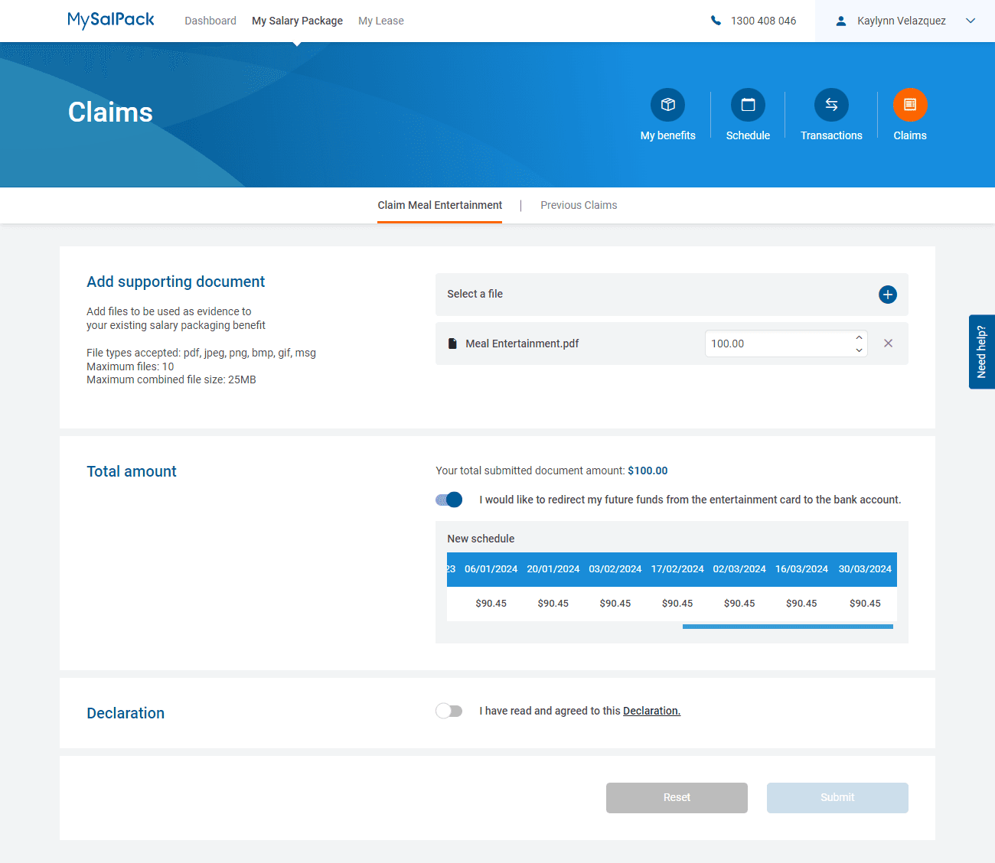Select the Schedule calendar icon
995x863 pixels.
748,105
